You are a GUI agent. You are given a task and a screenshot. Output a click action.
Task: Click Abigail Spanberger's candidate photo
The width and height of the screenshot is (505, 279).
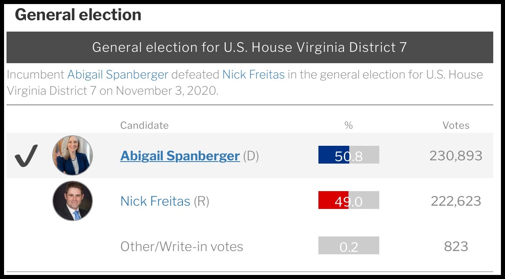click(x=73, y=155)
